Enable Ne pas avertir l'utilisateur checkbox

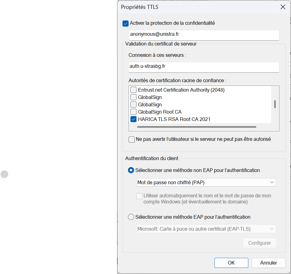pyautogui.click(x=132, y=140)
